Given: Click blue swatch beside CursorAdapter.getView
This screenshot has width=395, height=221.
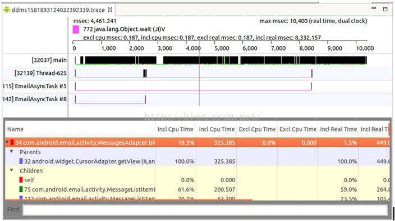Looking at the screenshot, I should tap(21, 161).
